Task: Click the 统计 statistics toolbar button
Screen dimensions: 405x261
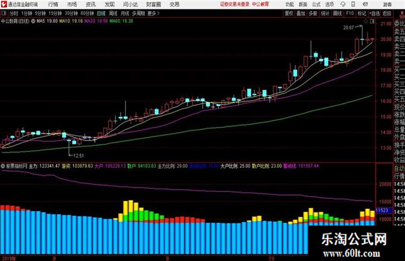Action: pos(325,13)
